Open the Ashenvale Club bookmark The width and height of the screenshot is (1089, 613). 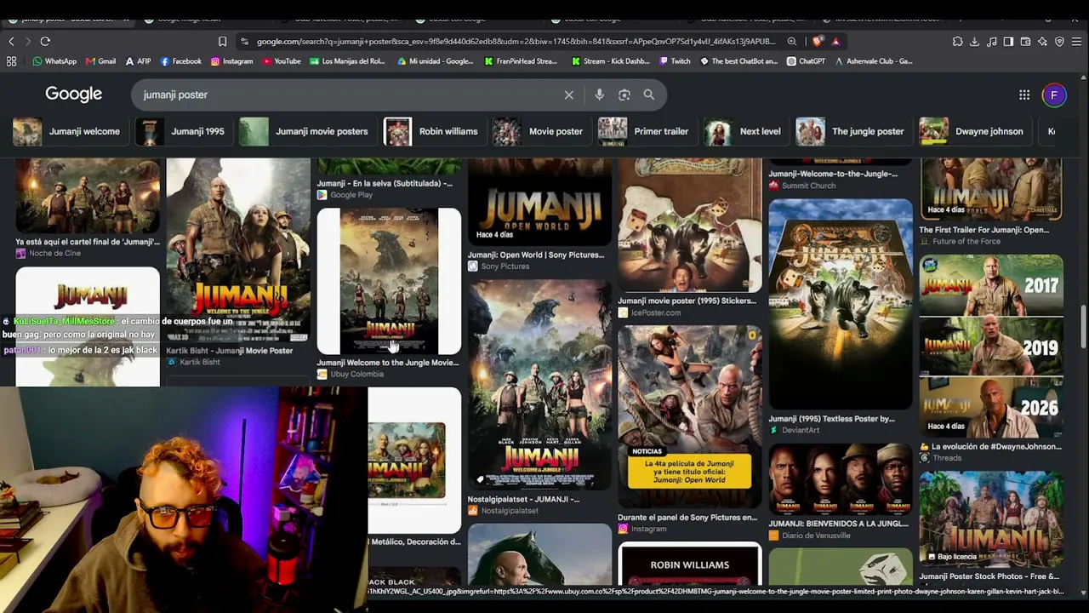pos(874,61)
